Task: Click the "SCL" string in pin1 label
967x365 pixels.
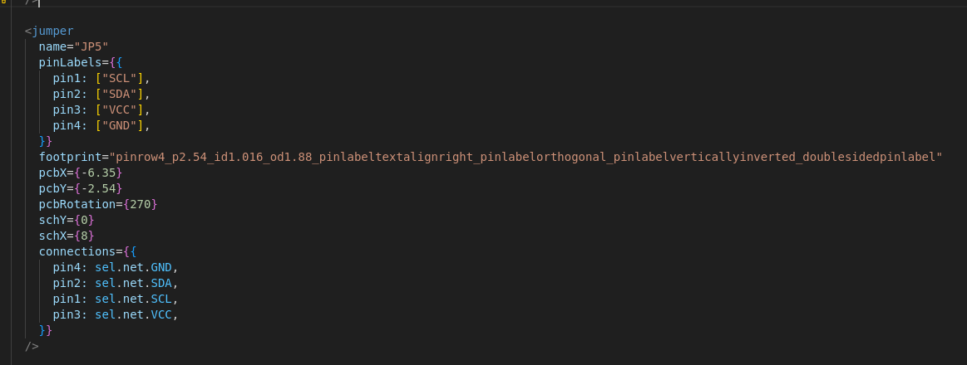Action: tap(119, 78)
